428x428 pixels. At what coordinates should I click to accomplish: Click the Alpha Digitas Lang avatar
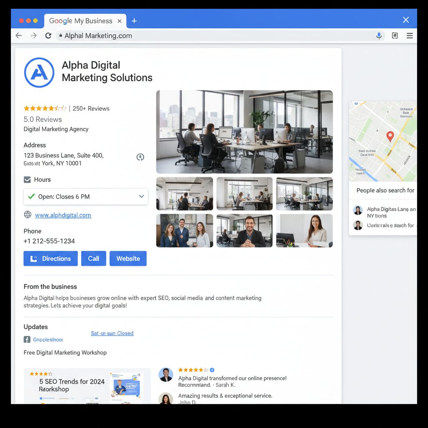[x=358, y=211]
